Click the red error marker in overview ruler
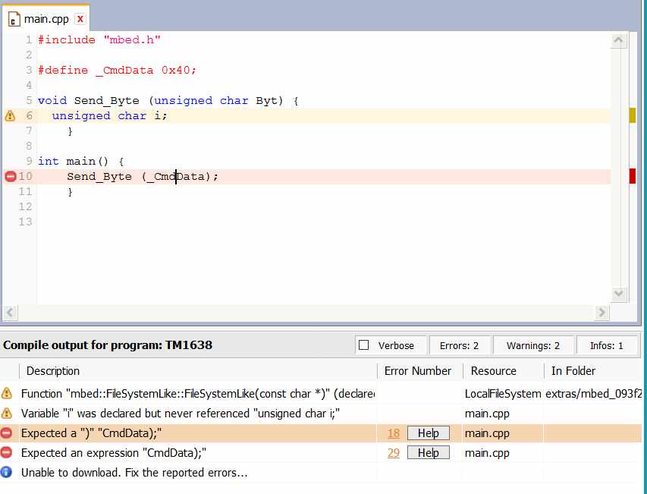 [x=633, y=176]
